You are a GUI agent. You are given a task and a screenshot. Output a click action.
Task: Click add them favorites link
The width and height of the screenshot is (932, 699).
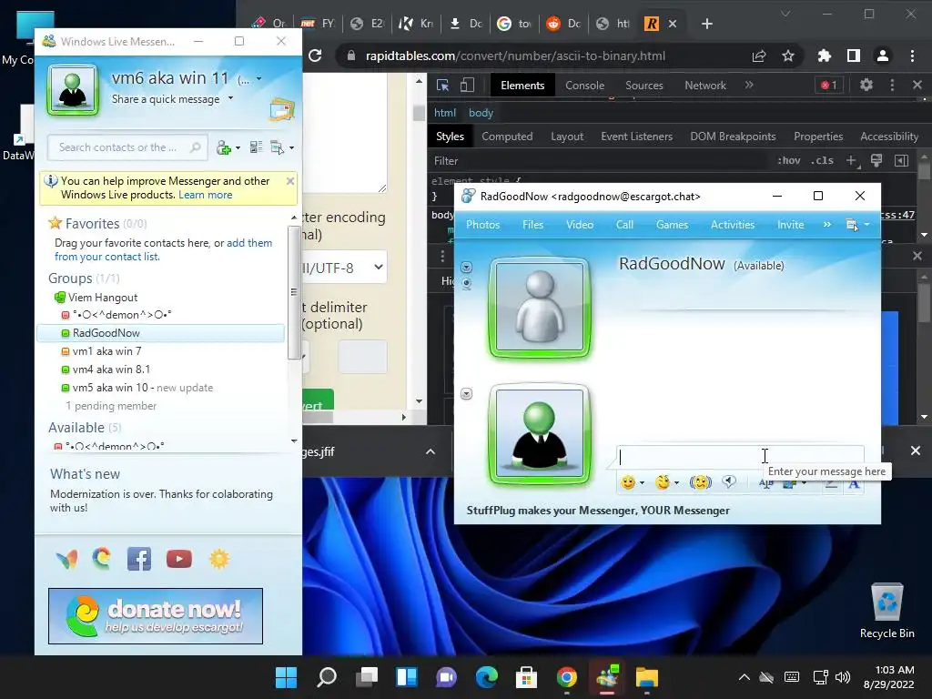249,242
